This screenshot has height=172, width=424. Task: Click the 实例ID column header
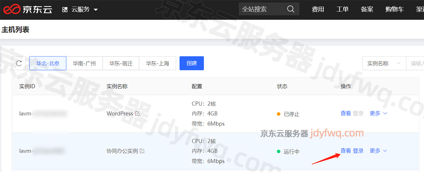tap(27, 86)
